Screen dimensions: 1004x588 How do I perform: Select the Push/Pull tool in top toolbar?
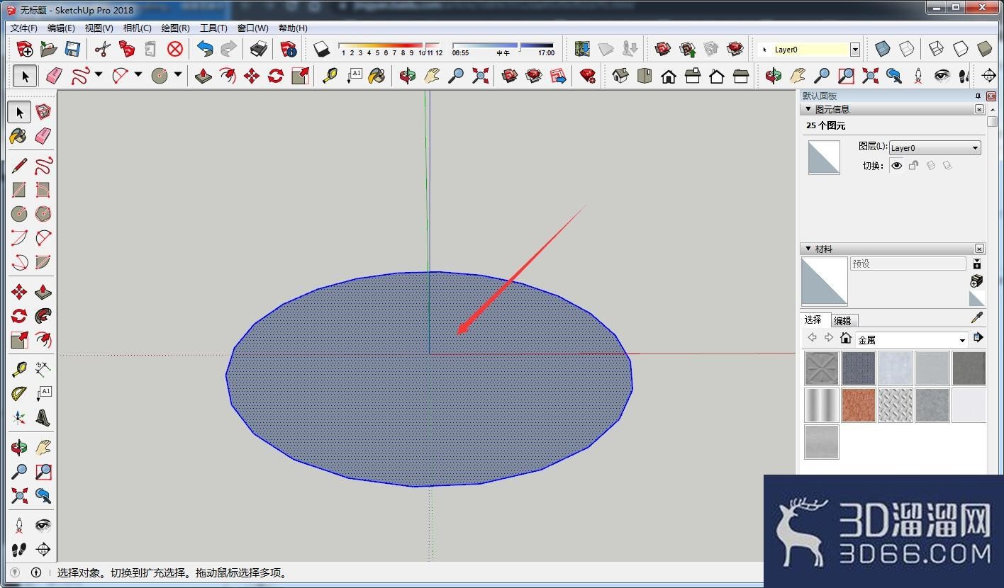(x=203, y=76)
